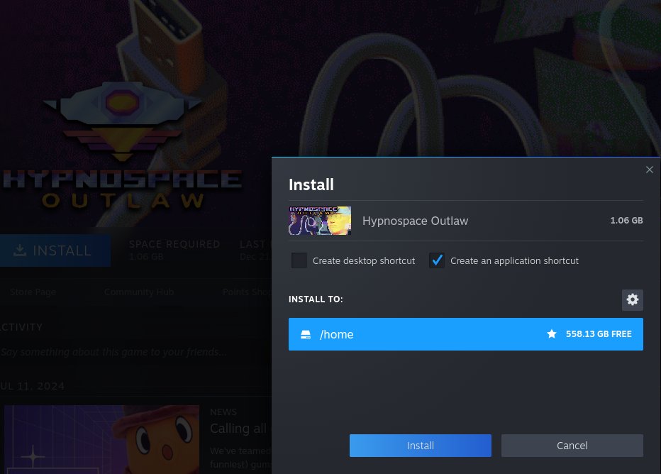
Task: Open the Store Page tab
Action: (33, 292)
